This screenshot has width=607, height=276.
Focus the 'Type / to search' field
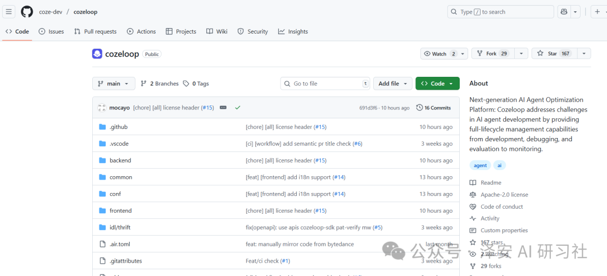pos(501,12)
